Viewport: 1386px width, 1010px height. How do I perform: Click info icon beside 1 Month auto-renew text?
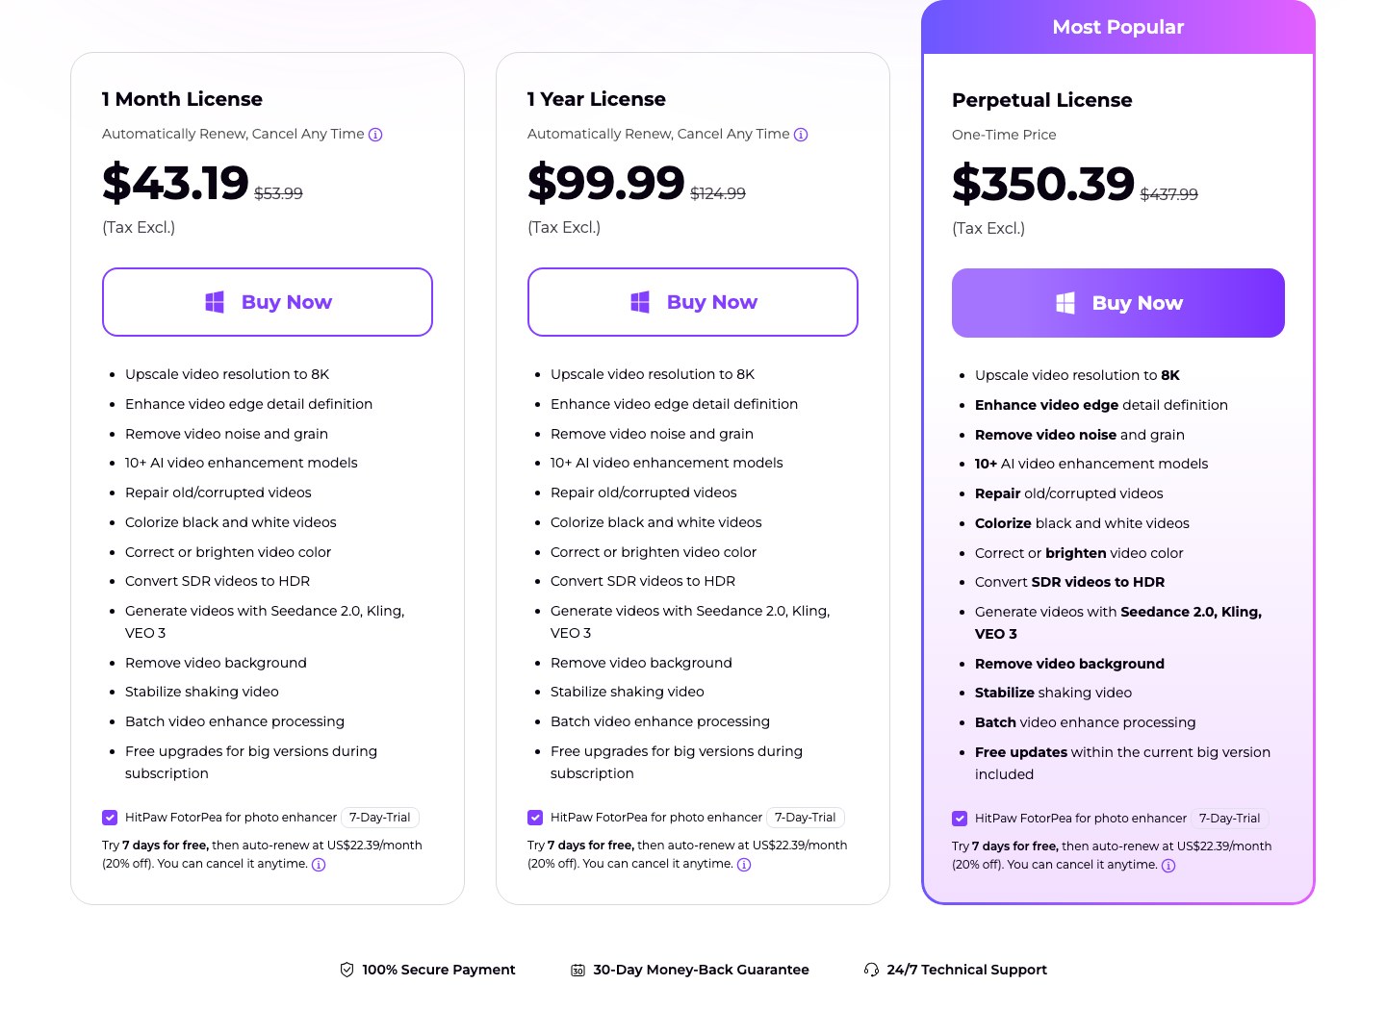pos(375,135)
